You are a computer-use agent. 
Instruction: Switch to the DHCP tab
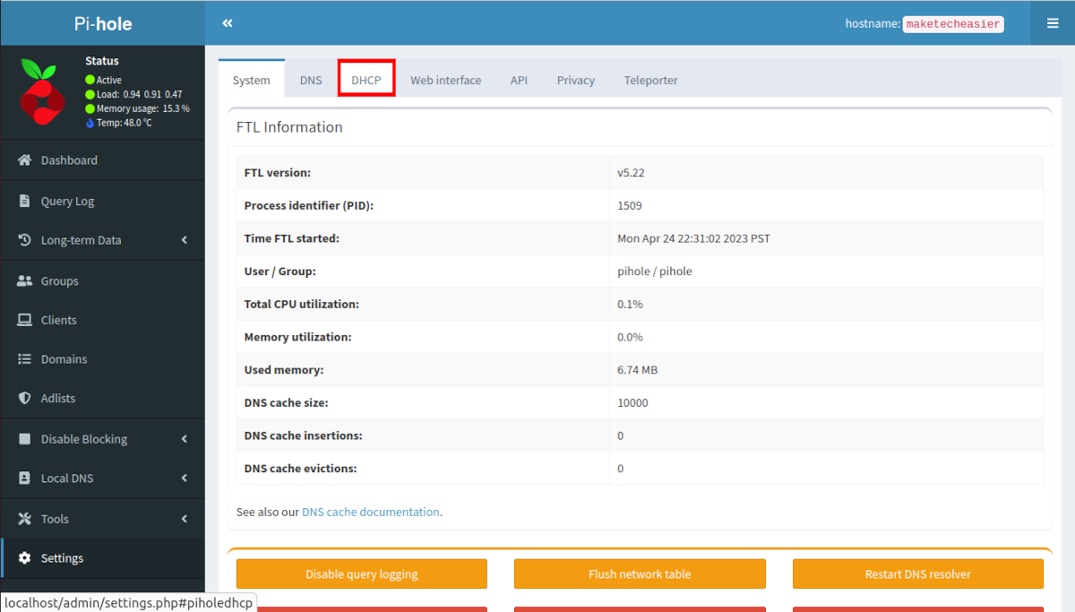click(x=366, y=79)
